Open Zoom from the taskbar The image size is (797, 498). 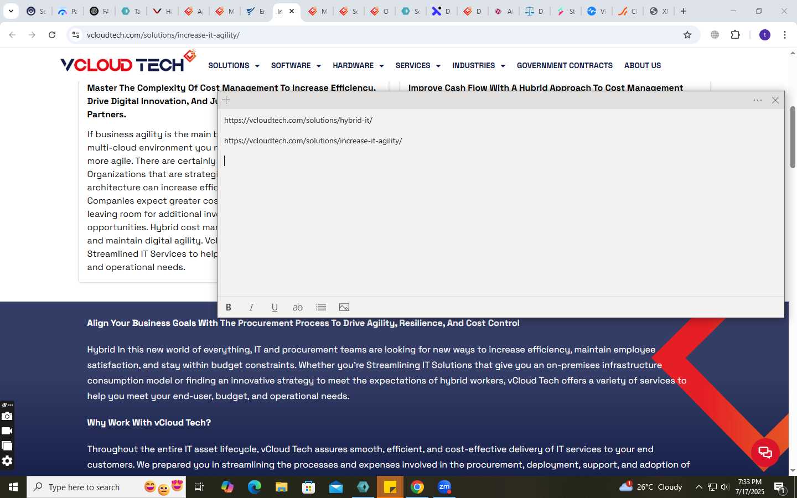coord(444,487)
